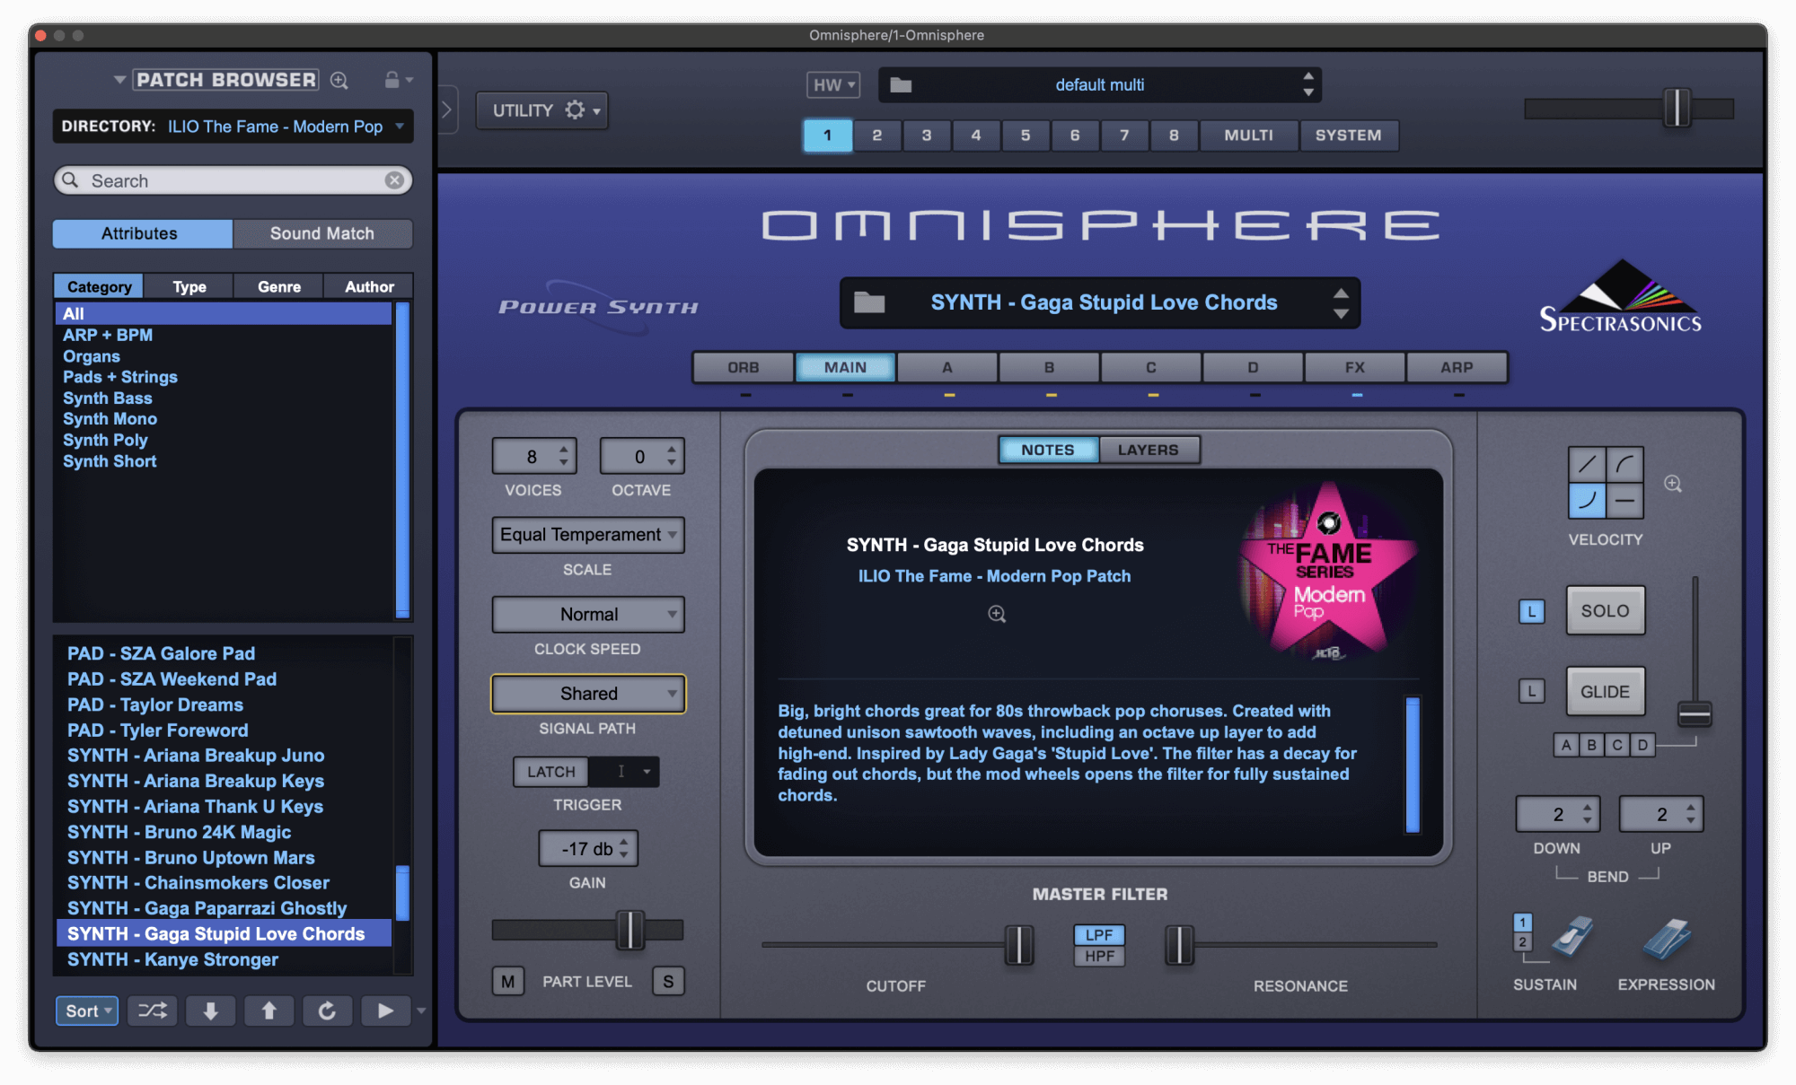
Task: Mute the part with M button
Action: point(507,981)
